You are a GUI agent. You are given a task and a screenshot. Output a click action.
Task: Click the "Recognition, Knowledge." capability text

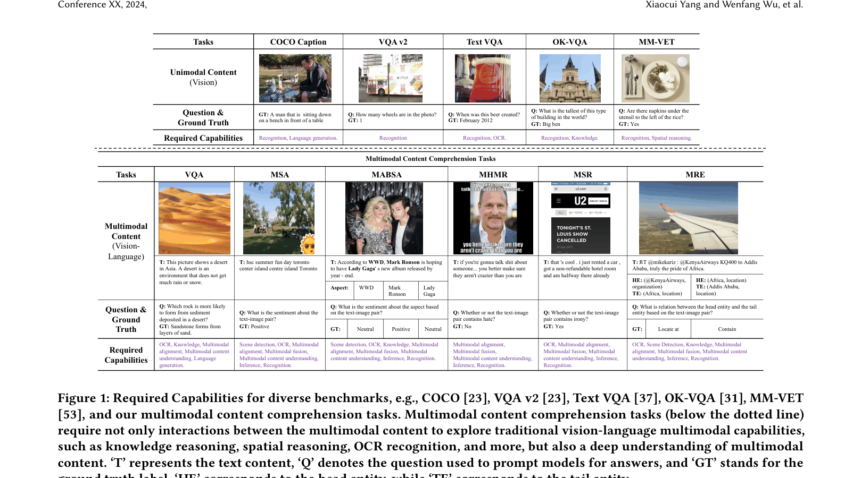(569, 138)
